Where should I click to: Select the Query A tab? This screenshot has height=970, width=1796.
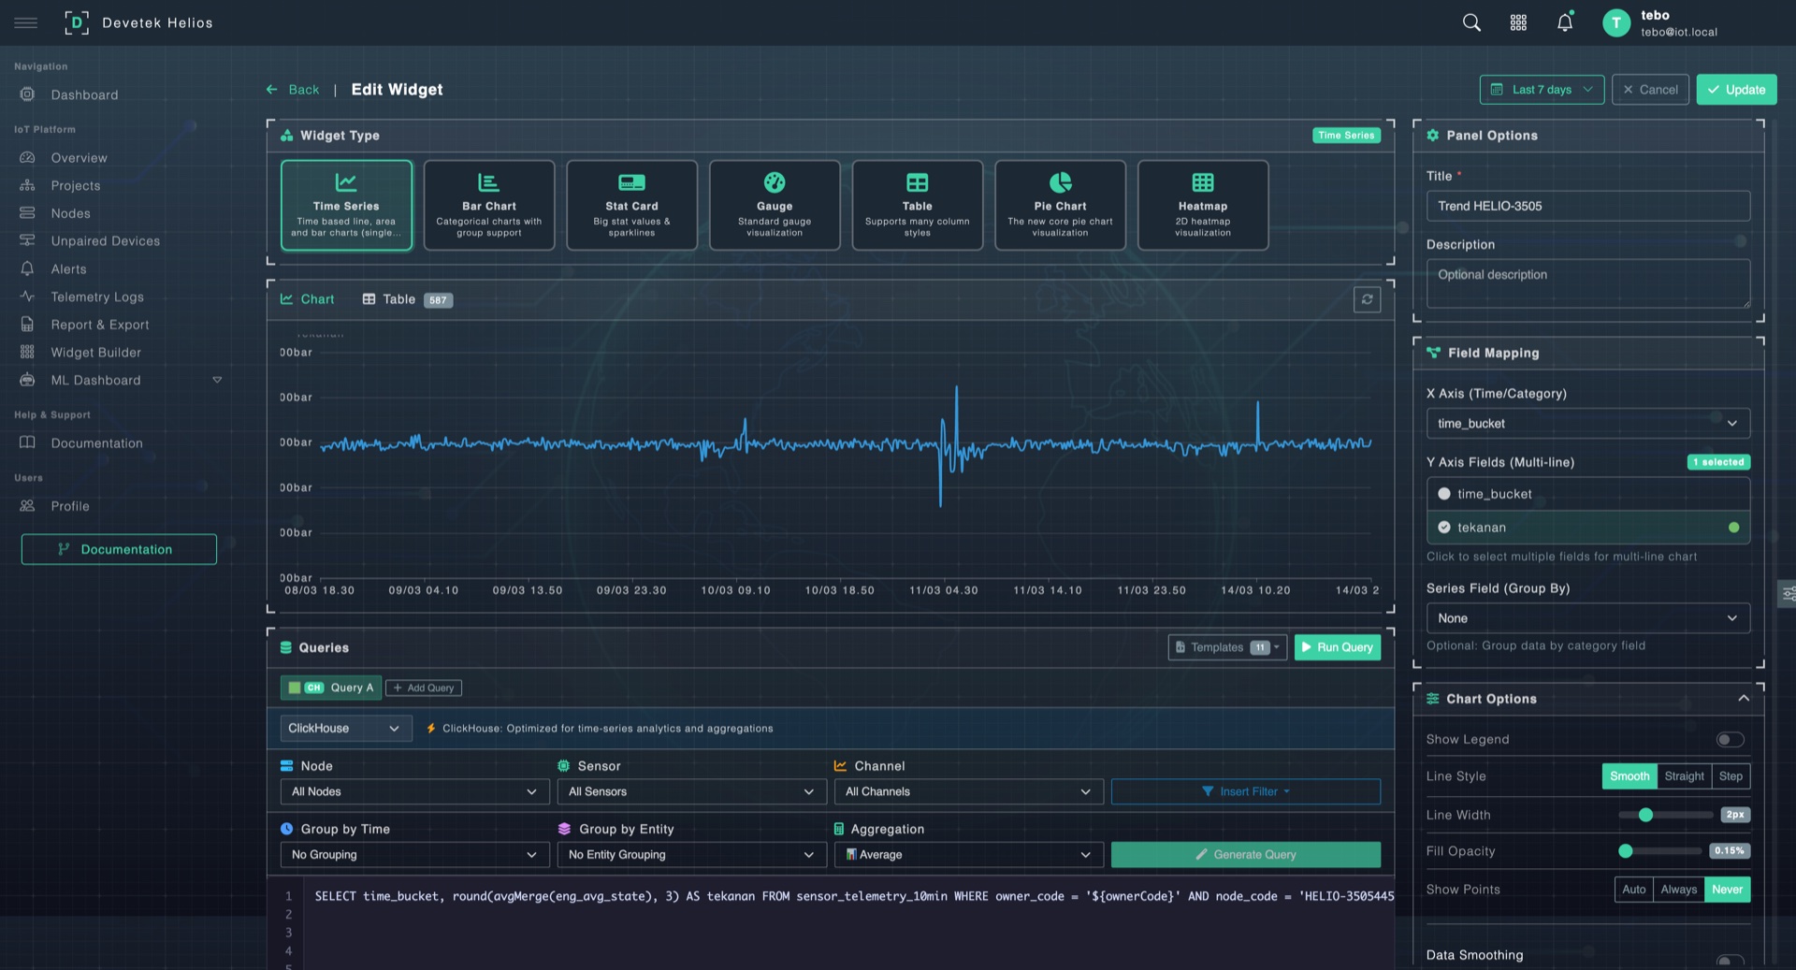tap(331, 688)
